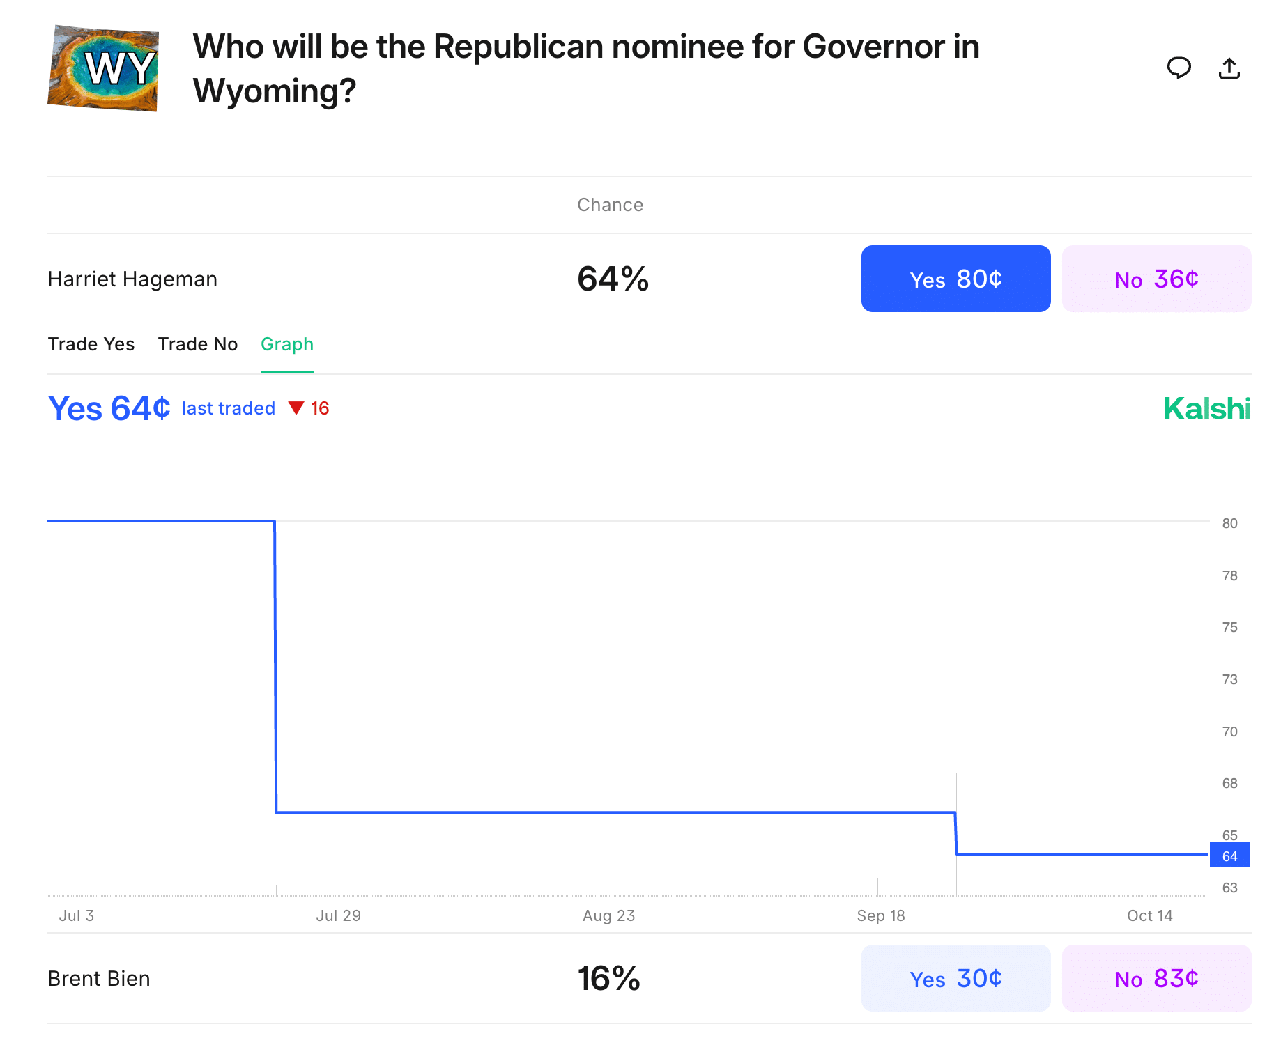Click the Kalshi logo
The width and height of the screenshot is (1274, 1045).
pos(1206,409)
